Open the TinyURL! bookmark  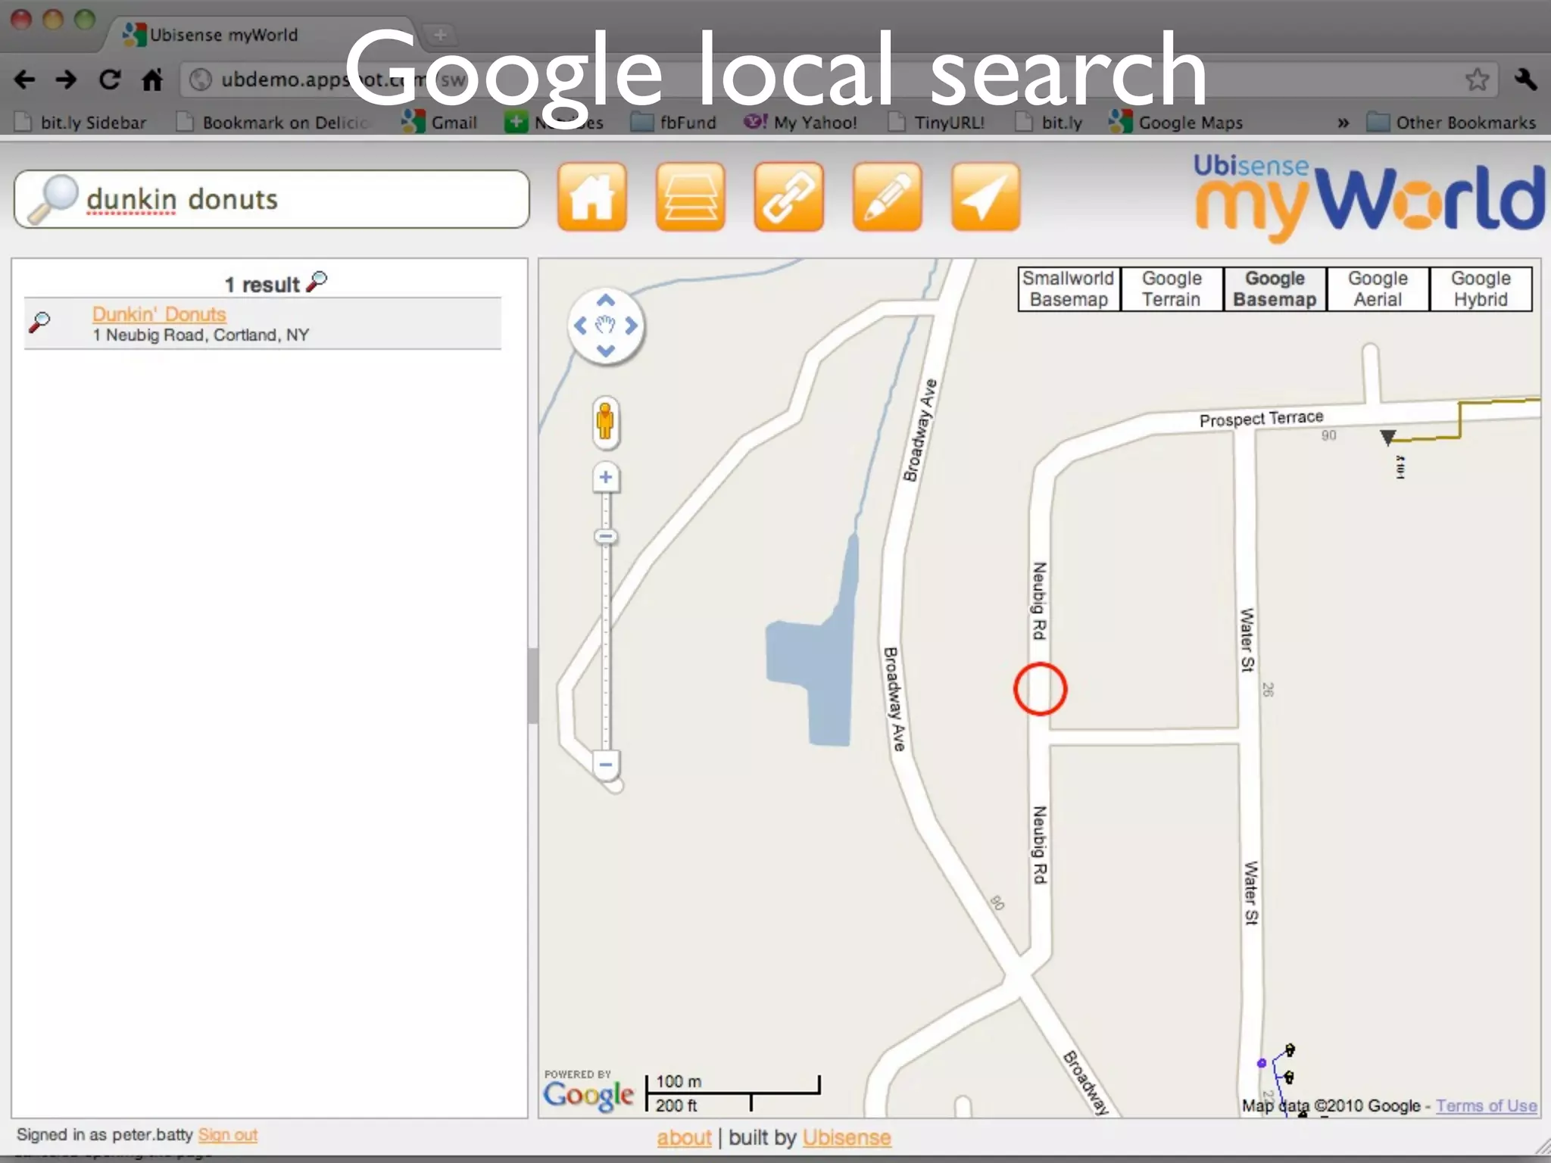[936, 122]
